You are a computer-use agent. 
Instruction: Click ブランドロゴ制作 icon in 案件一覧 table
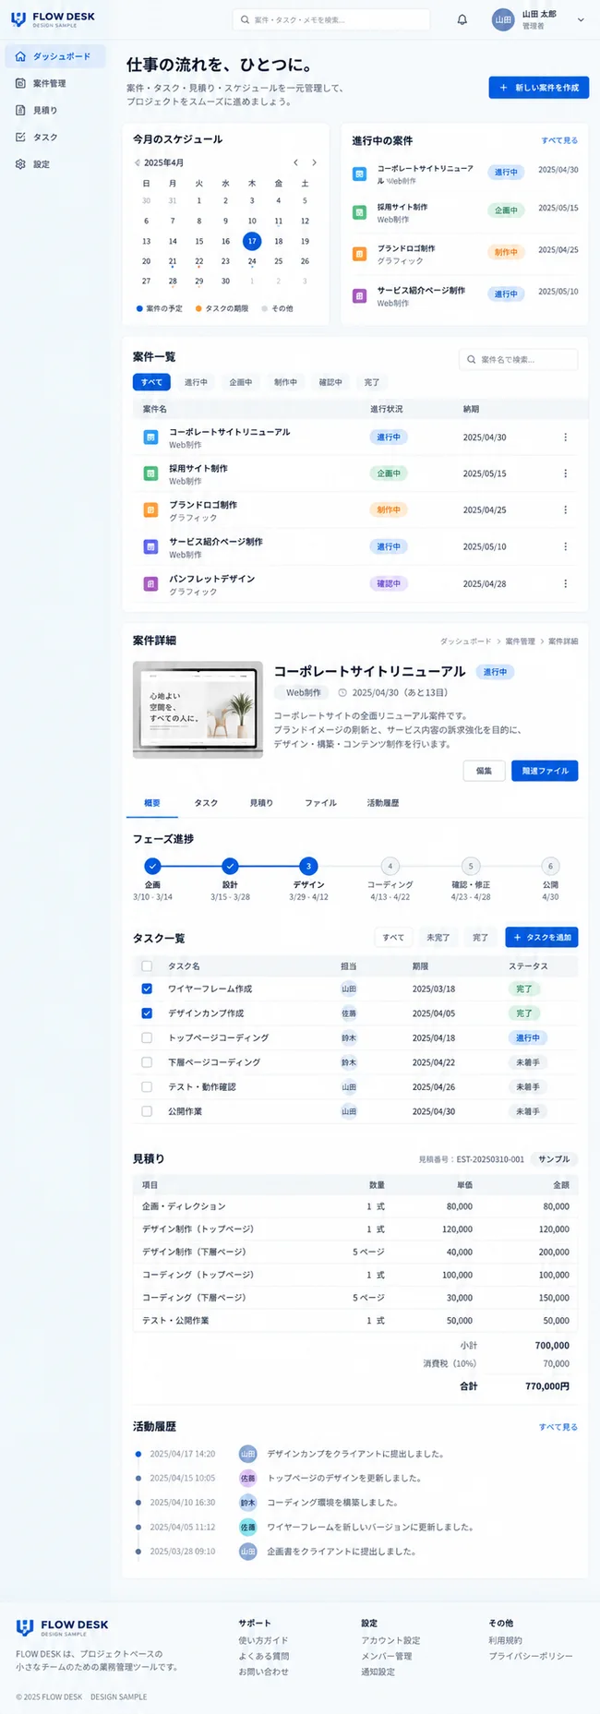click(x=150, y=510)
